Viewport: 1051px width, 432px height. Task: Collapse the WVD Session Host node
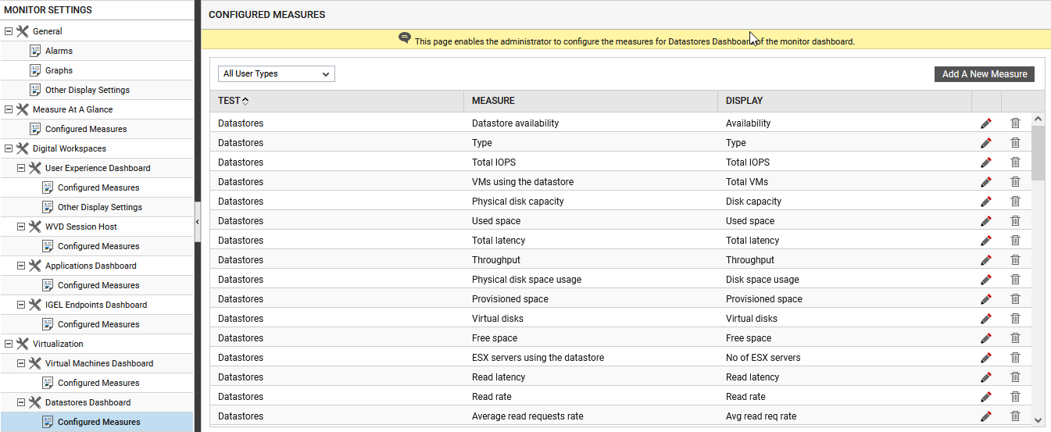pos(21,227)
